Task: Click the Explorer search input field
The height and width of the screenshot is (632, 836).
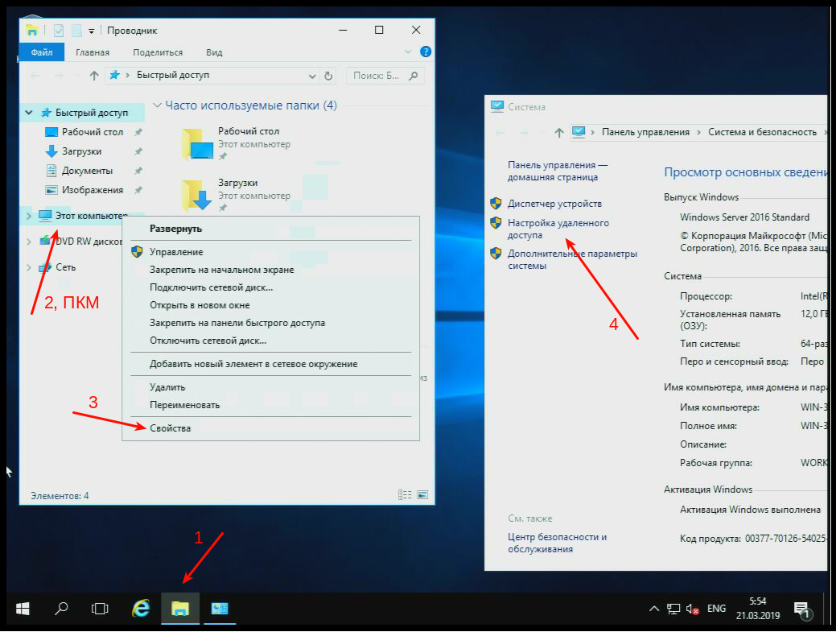Action: (x=378, y=76)
